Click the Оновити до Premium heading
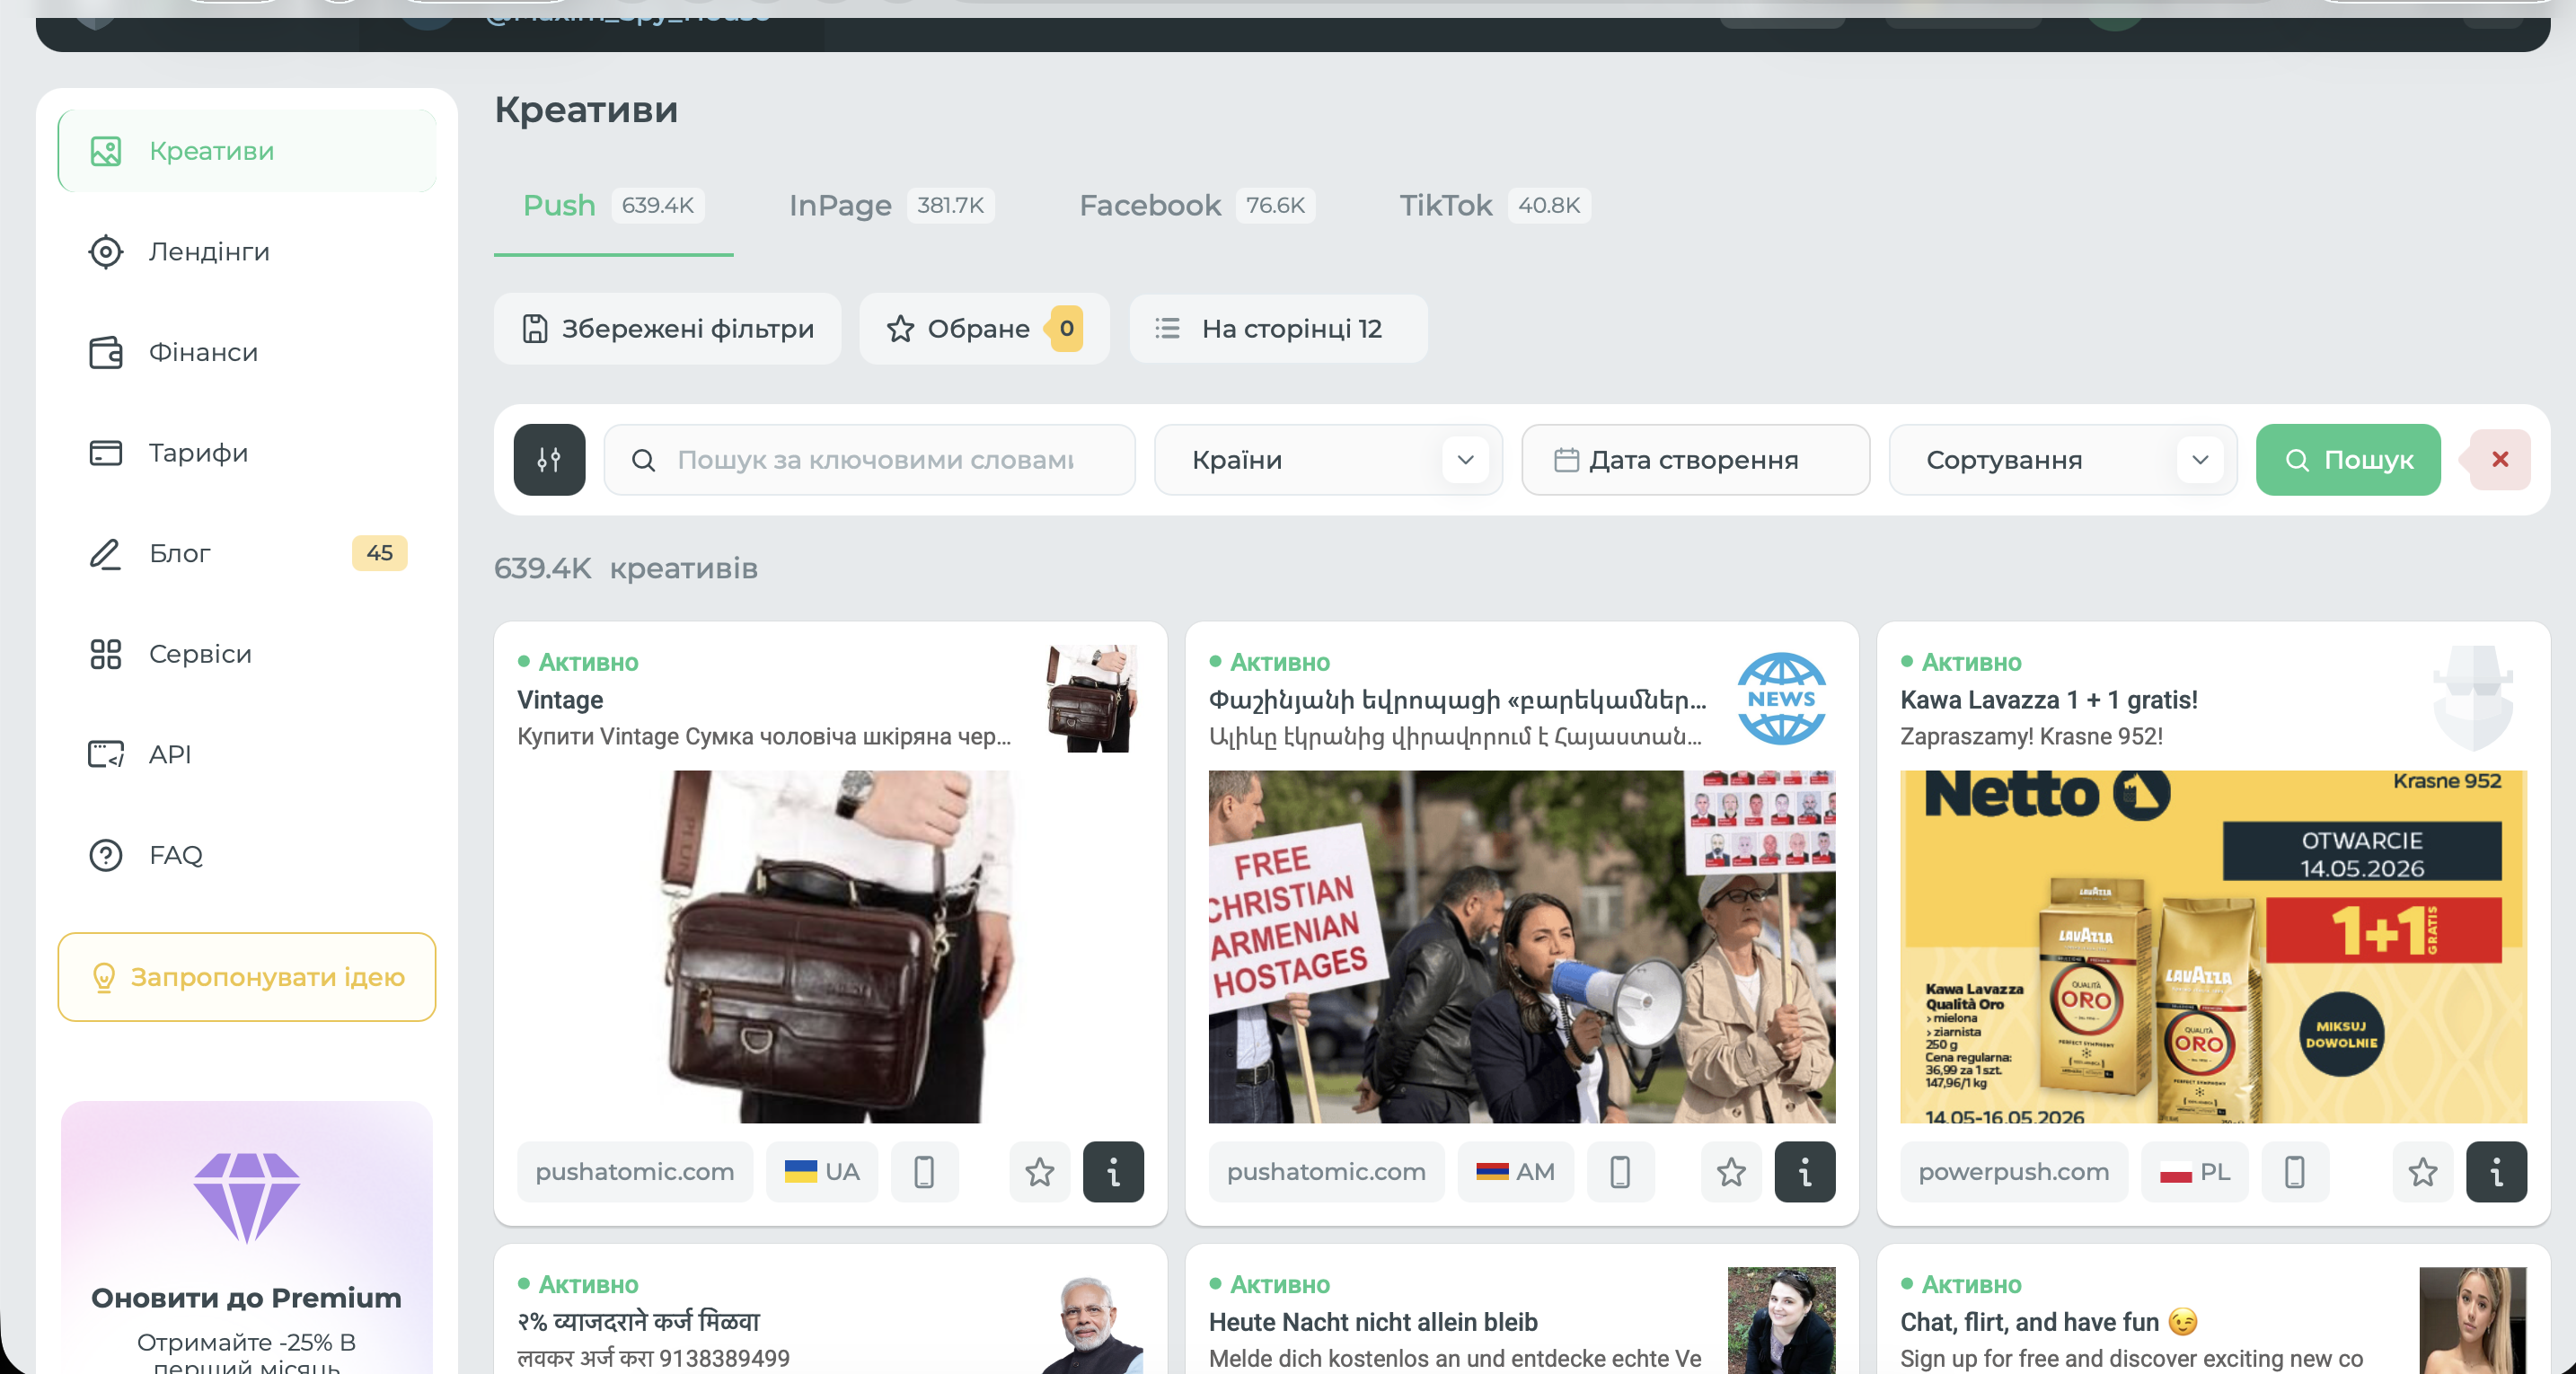The height and width of the screenshot is (1374, 2576). pos(247,1298)
